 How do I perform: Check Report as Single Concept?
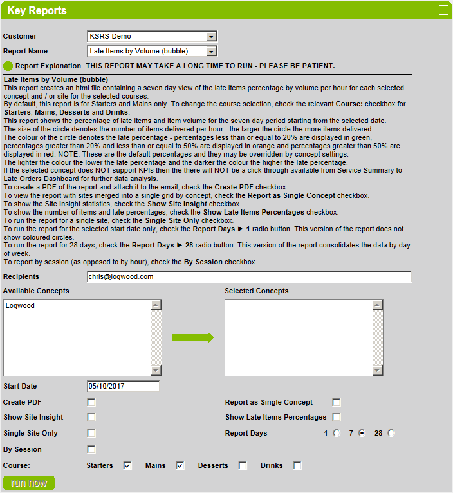(337, 402)
